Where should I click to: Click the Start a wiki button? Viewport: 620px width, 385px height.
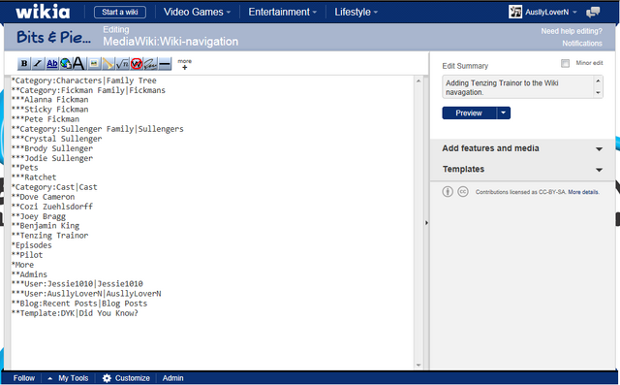pyautogui.click(x=120, y=12)
